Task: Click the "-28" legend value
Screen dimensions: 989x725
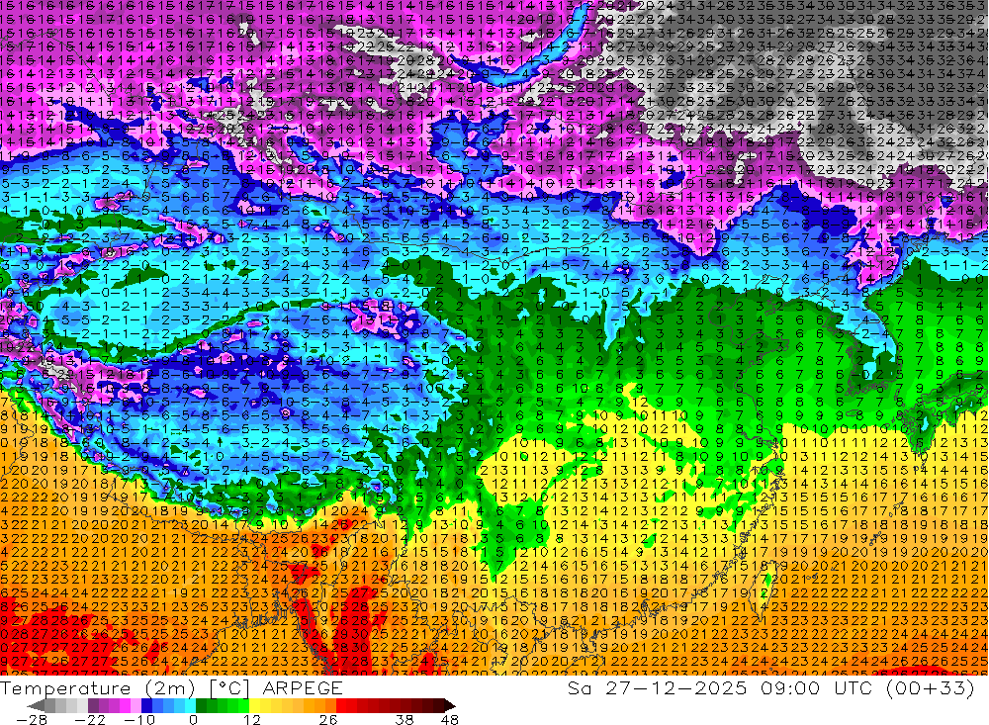Action: pyautogui.click(x=32, y=720)
